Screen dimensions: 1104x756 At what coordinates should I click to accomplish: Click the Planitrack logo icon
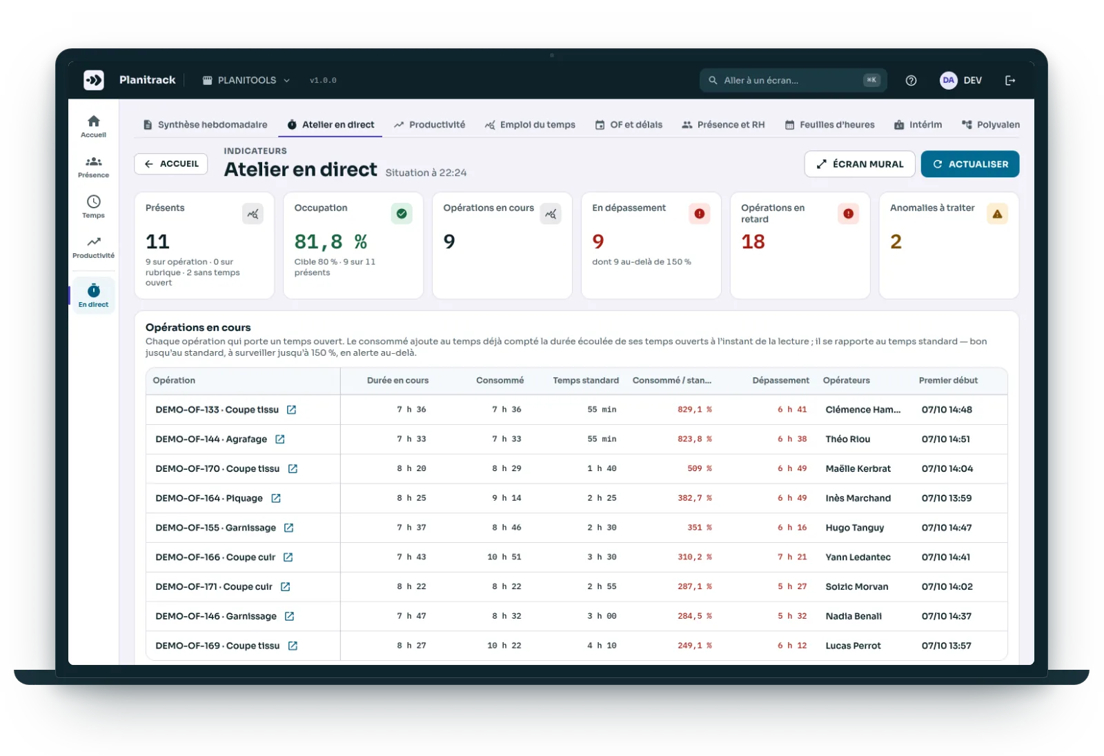click(x=94, y=80)
